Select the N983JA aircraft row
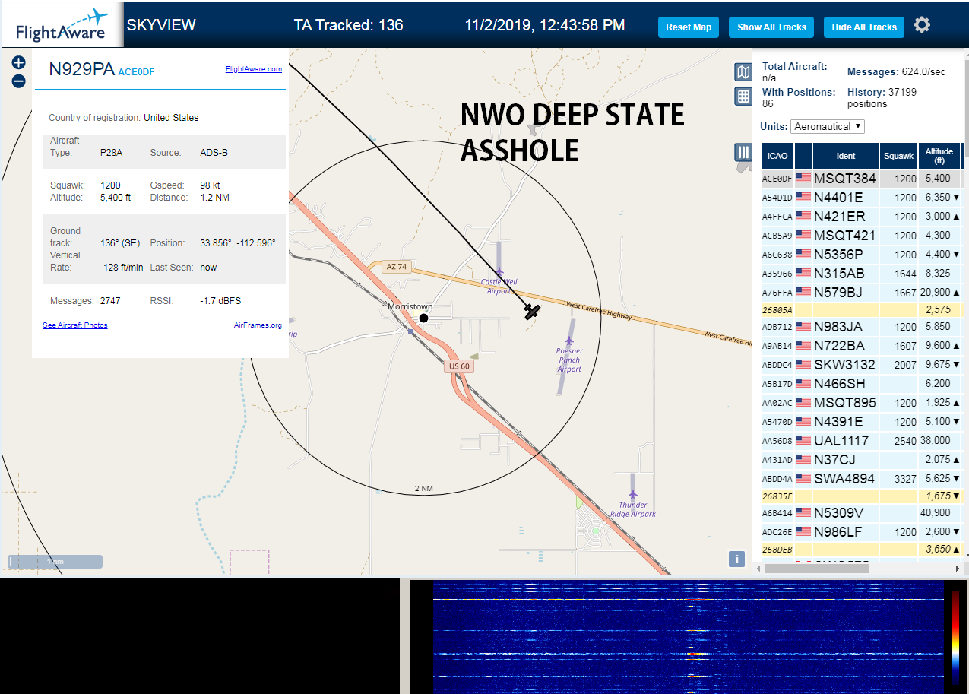Screen dimensions: 969x694 (x=861, y=327)
